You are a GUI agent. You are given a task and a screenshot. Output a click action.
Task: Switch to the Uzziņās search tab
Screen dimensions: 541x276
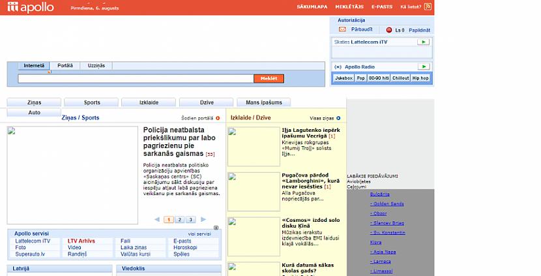point(96,66)
